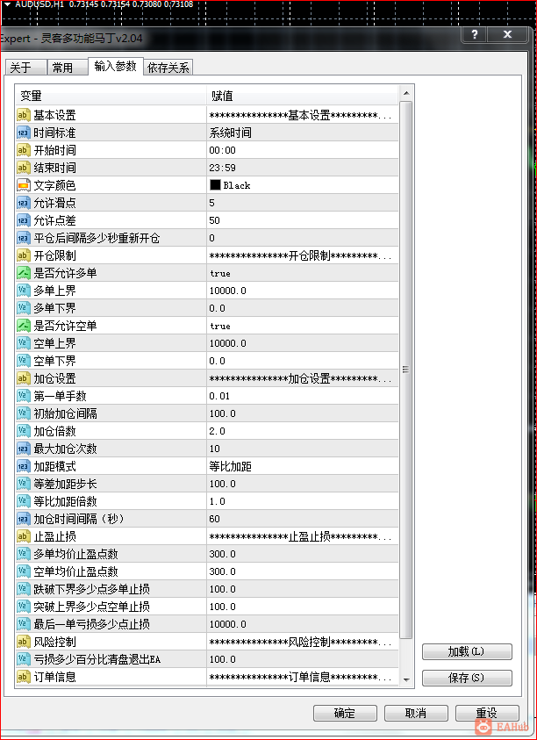
Task: Select the 等比加距倍数 row label
Action: click(x=65, y=501)
